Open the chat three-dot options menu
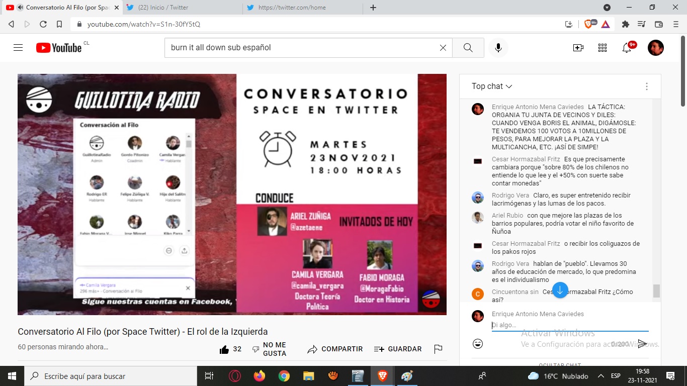This screenshot has width=687, height=386. [x=647, y=86]
